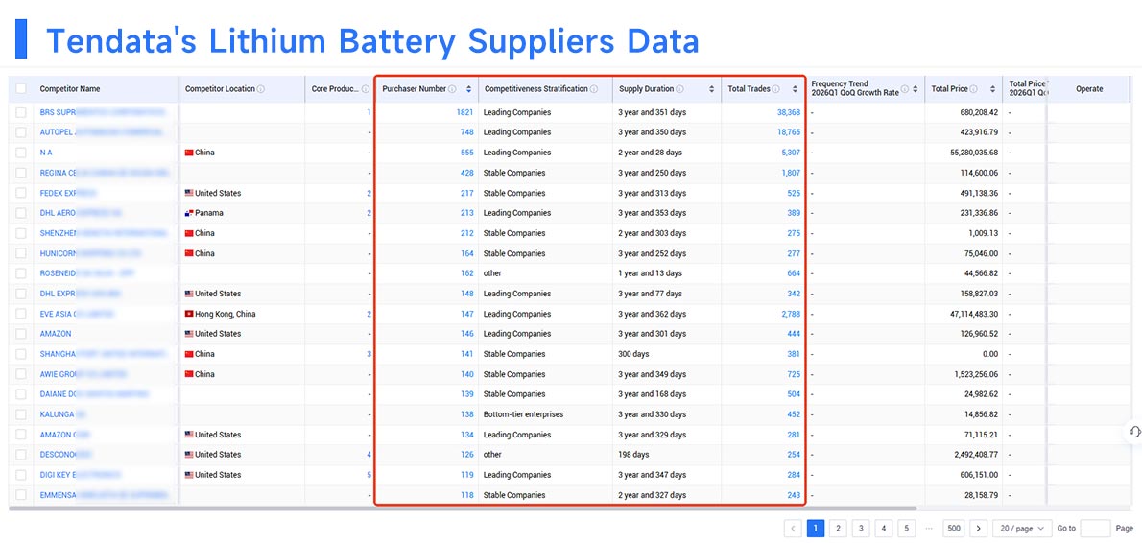Click info icon beside Competitor Location header
The height and width of the screenshot is (543, 1142).
[x=261, y=89]
